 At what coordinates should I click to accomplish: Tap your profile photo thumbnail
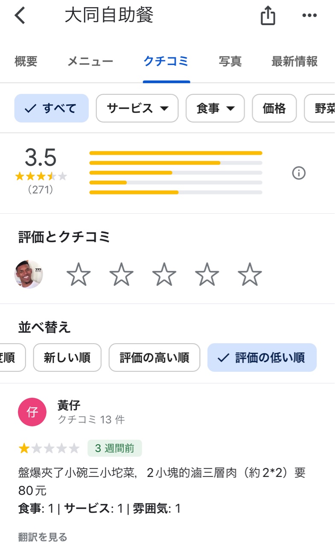coord(29,274)
